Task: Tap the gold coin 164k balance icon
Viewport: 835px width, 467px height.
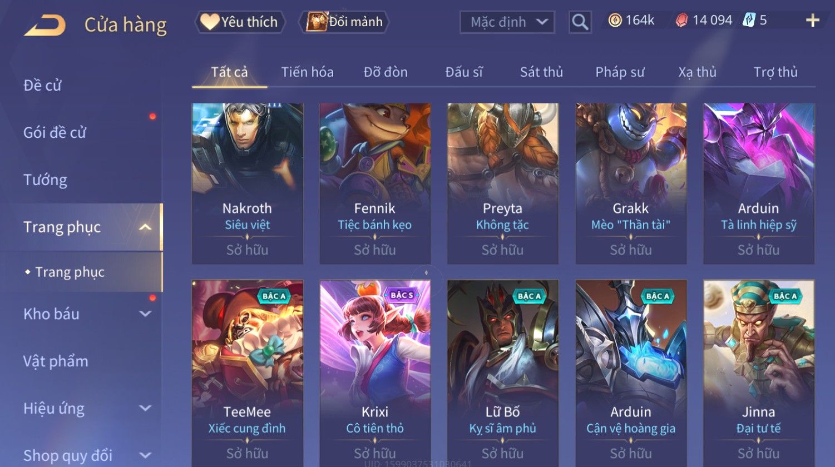Action: [615, 21]
